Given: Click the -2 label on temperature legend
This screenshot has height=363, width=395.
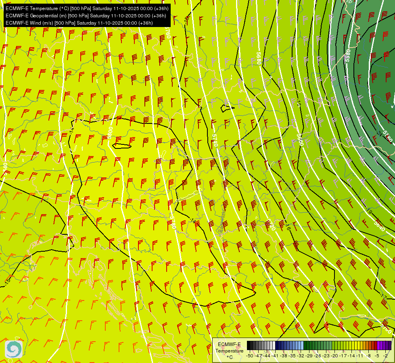Looking at the screenshot, I should 385,356.
